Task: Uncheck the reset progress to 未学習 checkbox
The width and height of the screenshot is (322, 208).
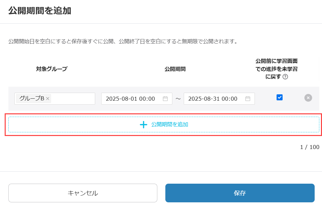Action: [280, 97]
